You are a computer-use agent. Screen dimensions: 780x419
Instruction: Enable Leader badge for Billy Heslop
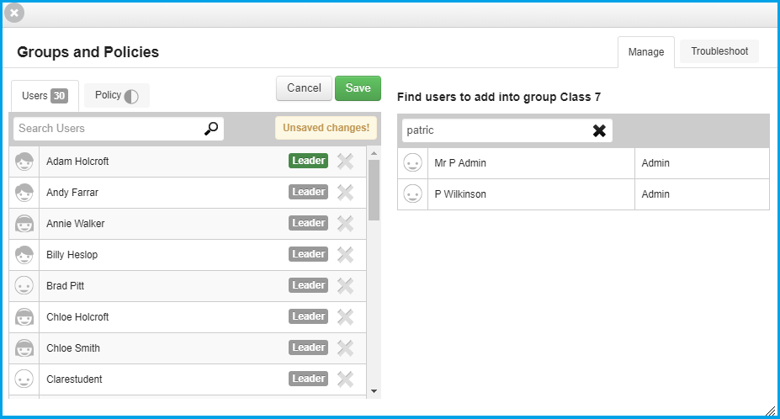click(x=309, y=254)
